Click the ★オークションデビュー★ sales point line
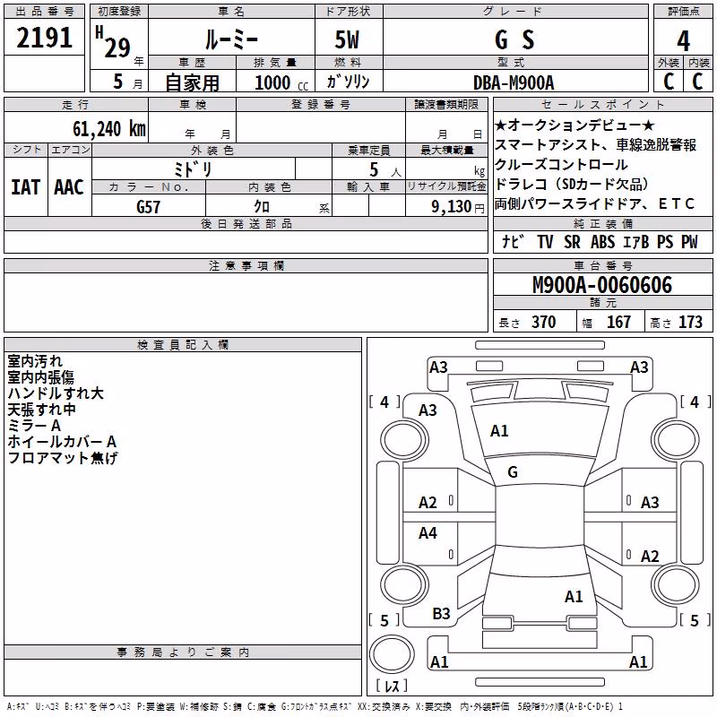Screen dimensions: 717x717 pyautogui.click(x=574, y=125)
